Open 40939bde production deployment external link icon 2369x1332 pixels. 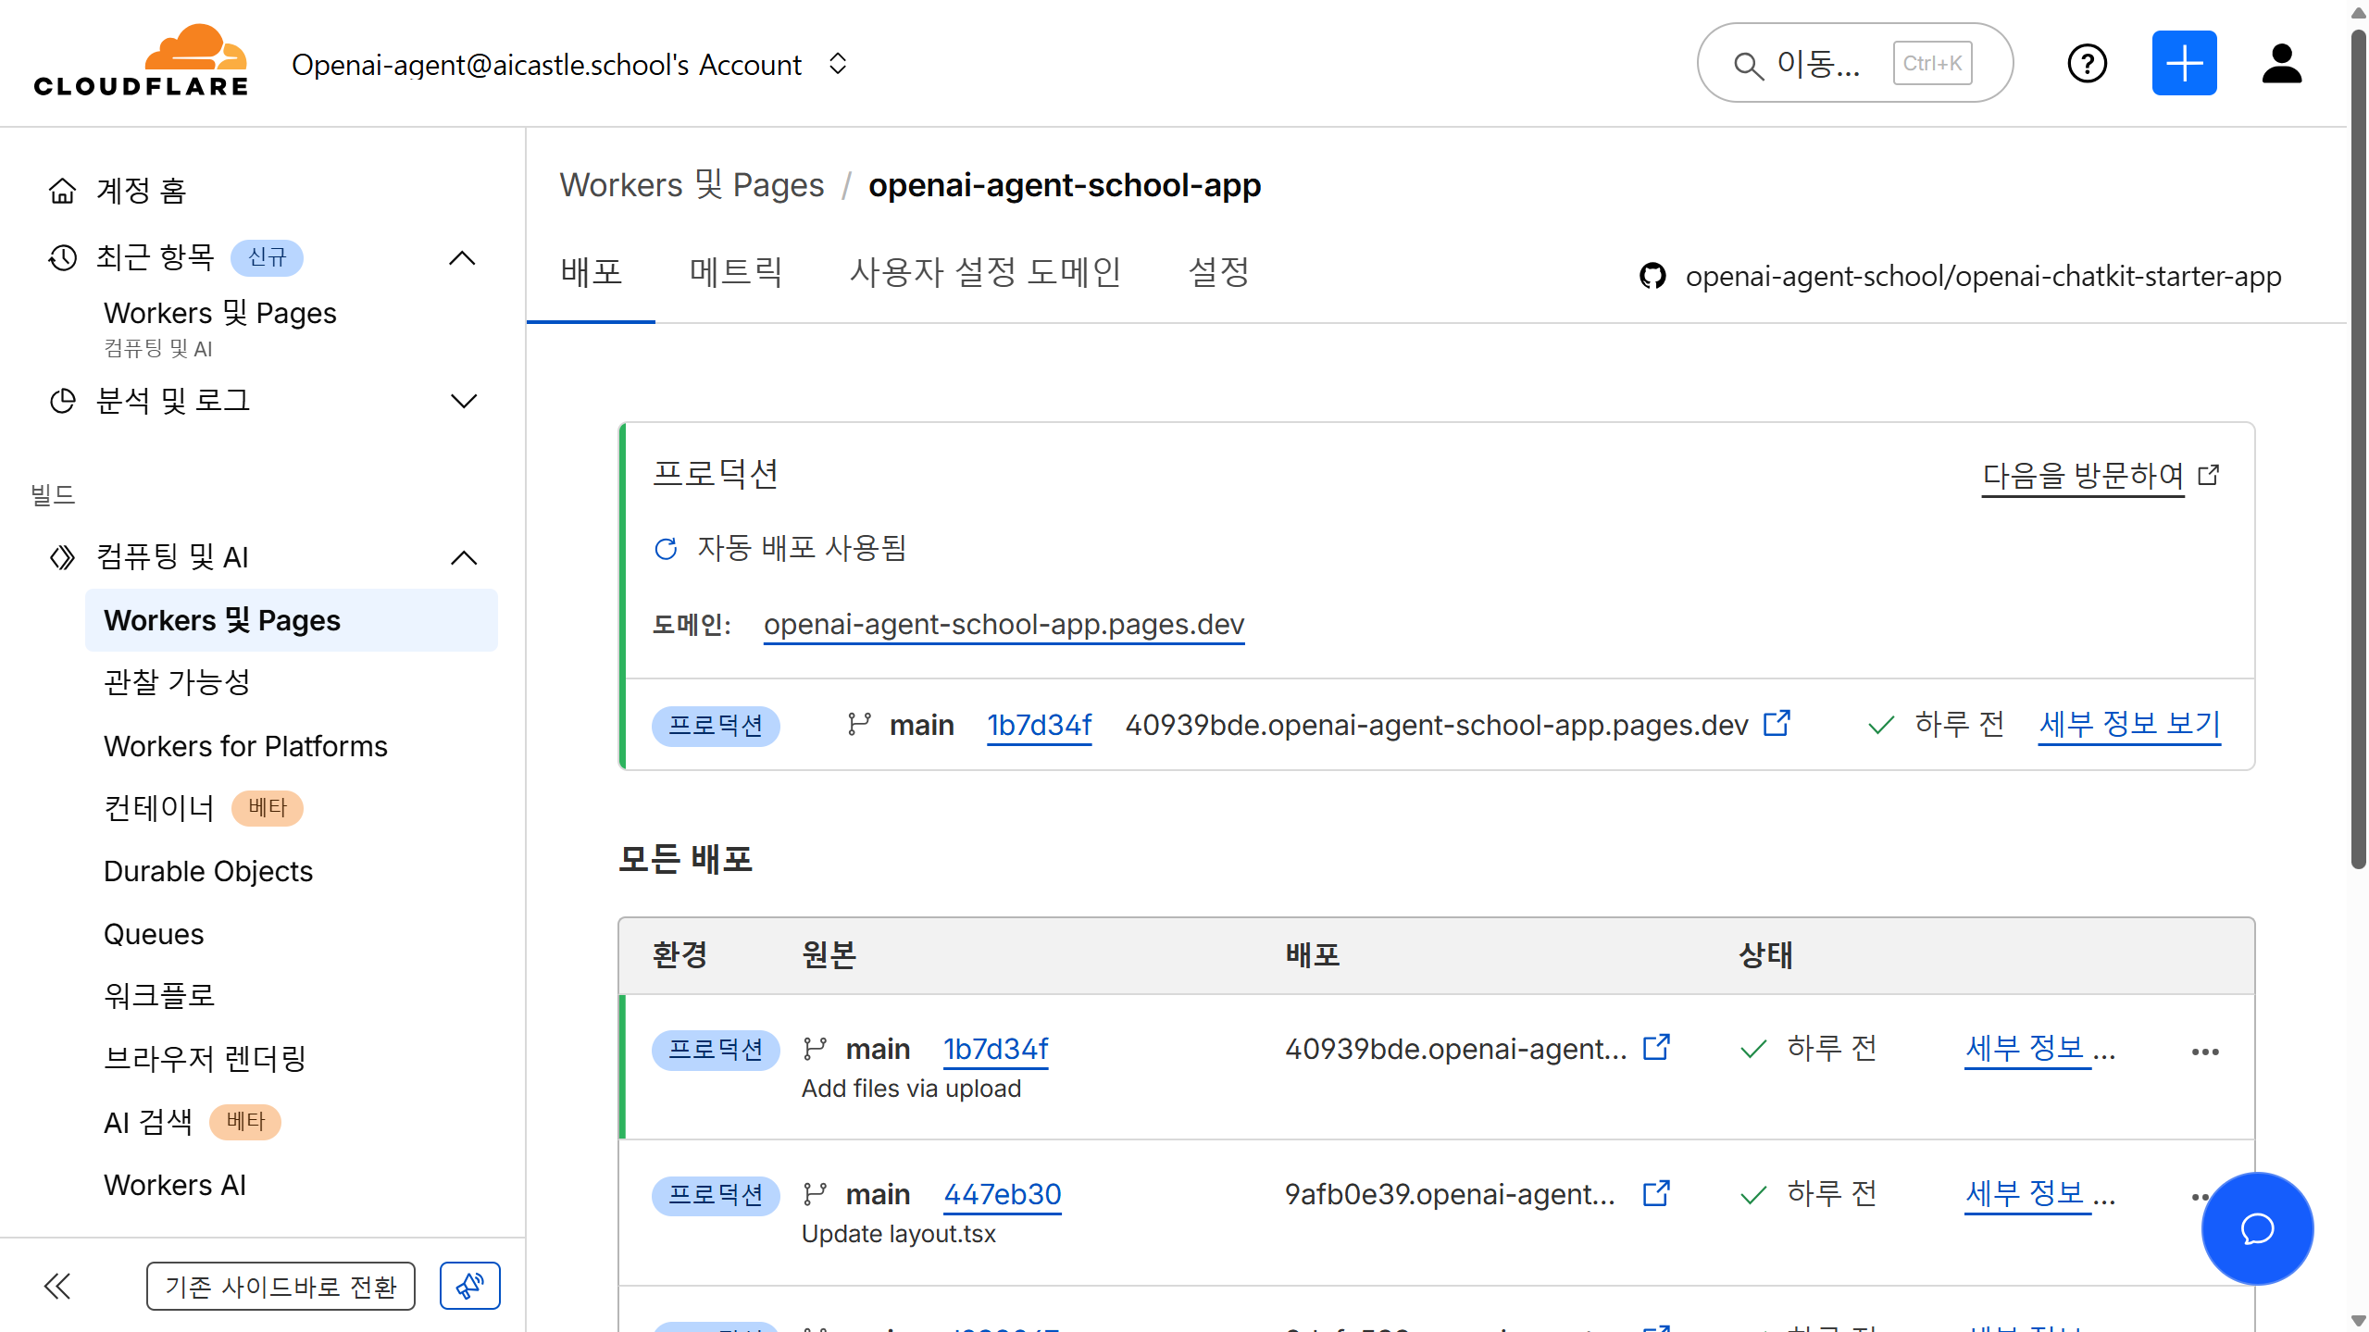(x=1777, y=723)
